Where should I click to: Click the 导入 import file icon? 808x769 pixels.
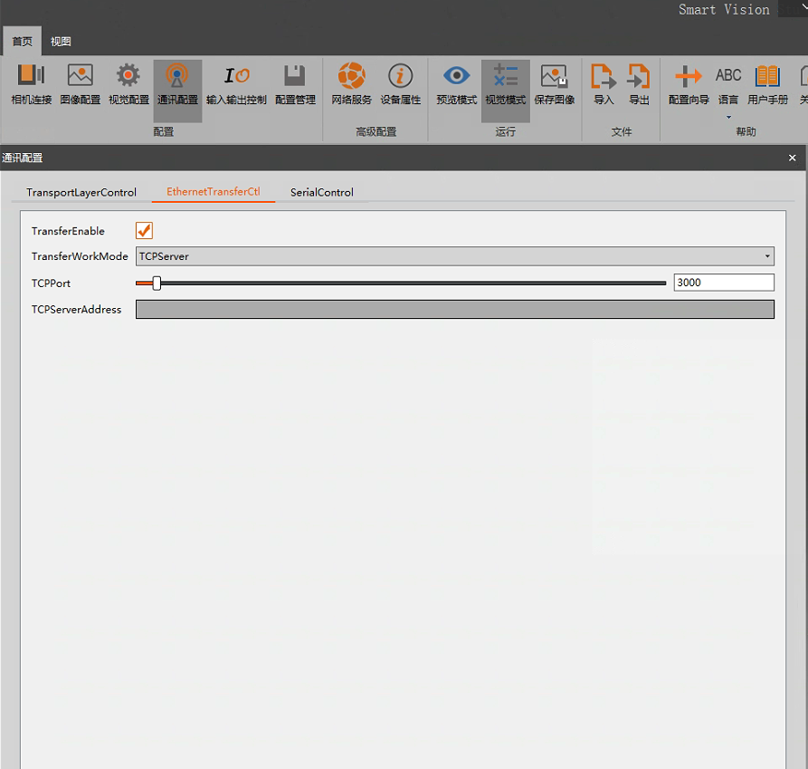(604, 85)
